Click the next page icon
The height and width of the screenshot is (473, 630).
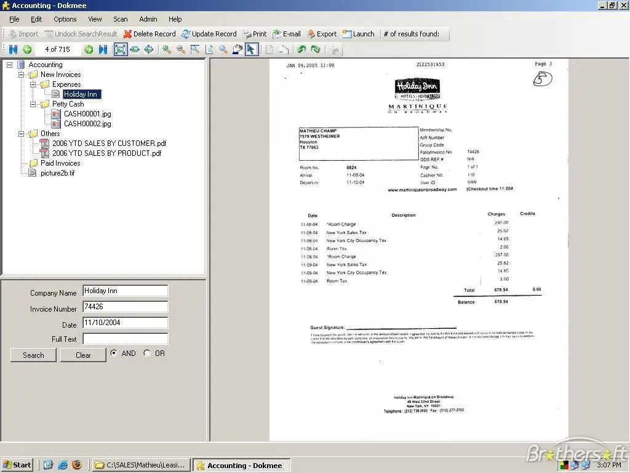point(284,49)
